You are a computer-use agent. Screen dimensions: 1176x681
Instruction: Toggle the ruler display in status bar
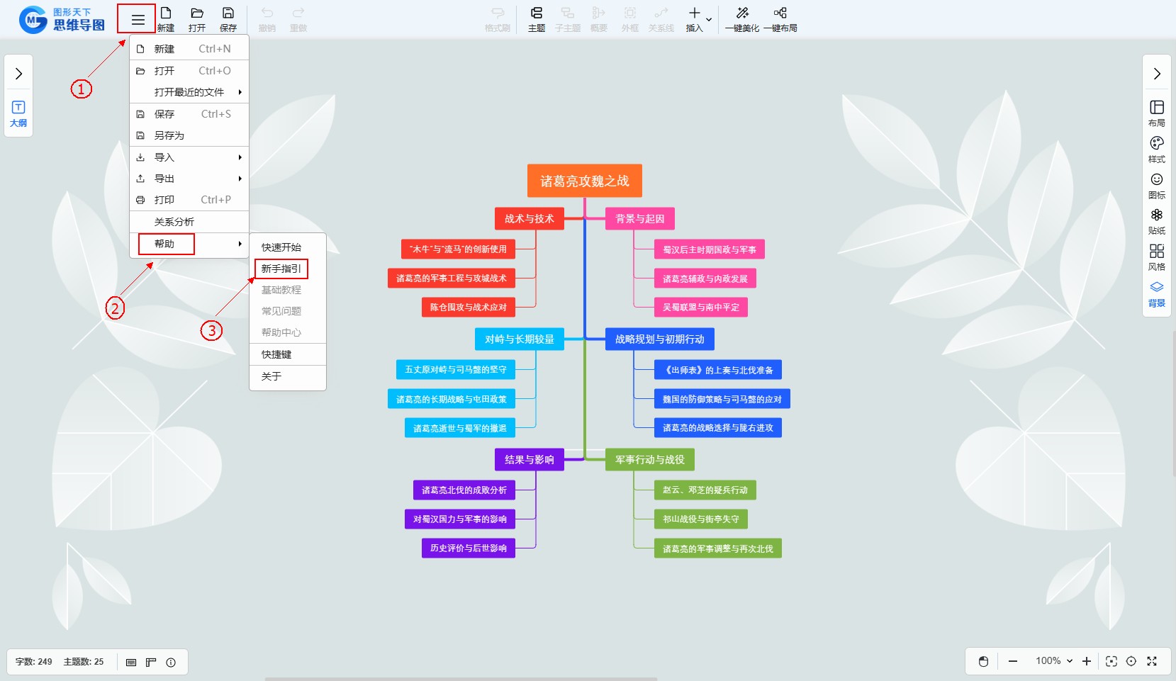[x=151, y=663]
